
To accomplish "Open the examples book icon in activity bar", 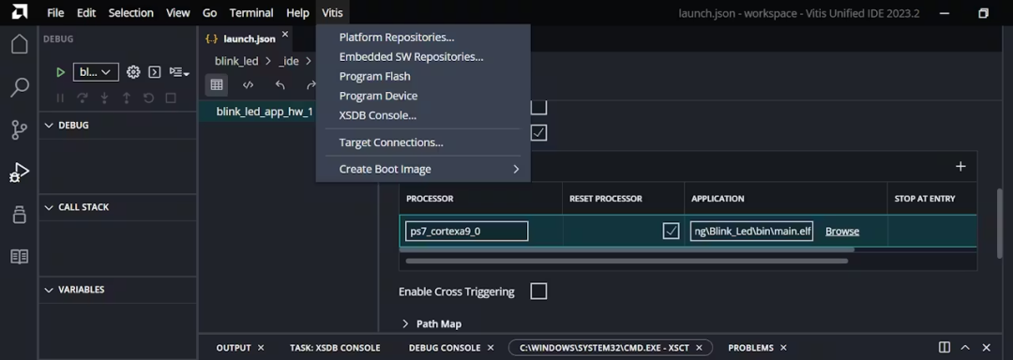I will [20, 257].
